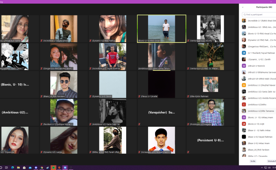Click the Unmute button below participants list

(271, 161)
